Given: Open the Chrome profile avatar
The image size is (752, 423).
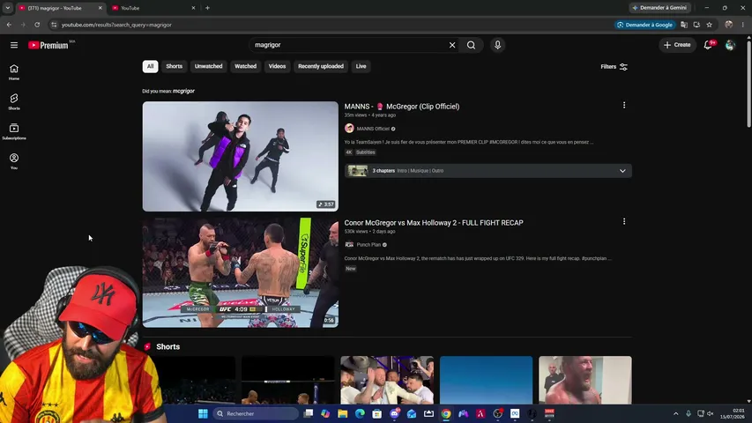Looking at the screenshot, I should pyautogui.click(x=728, y=25).
